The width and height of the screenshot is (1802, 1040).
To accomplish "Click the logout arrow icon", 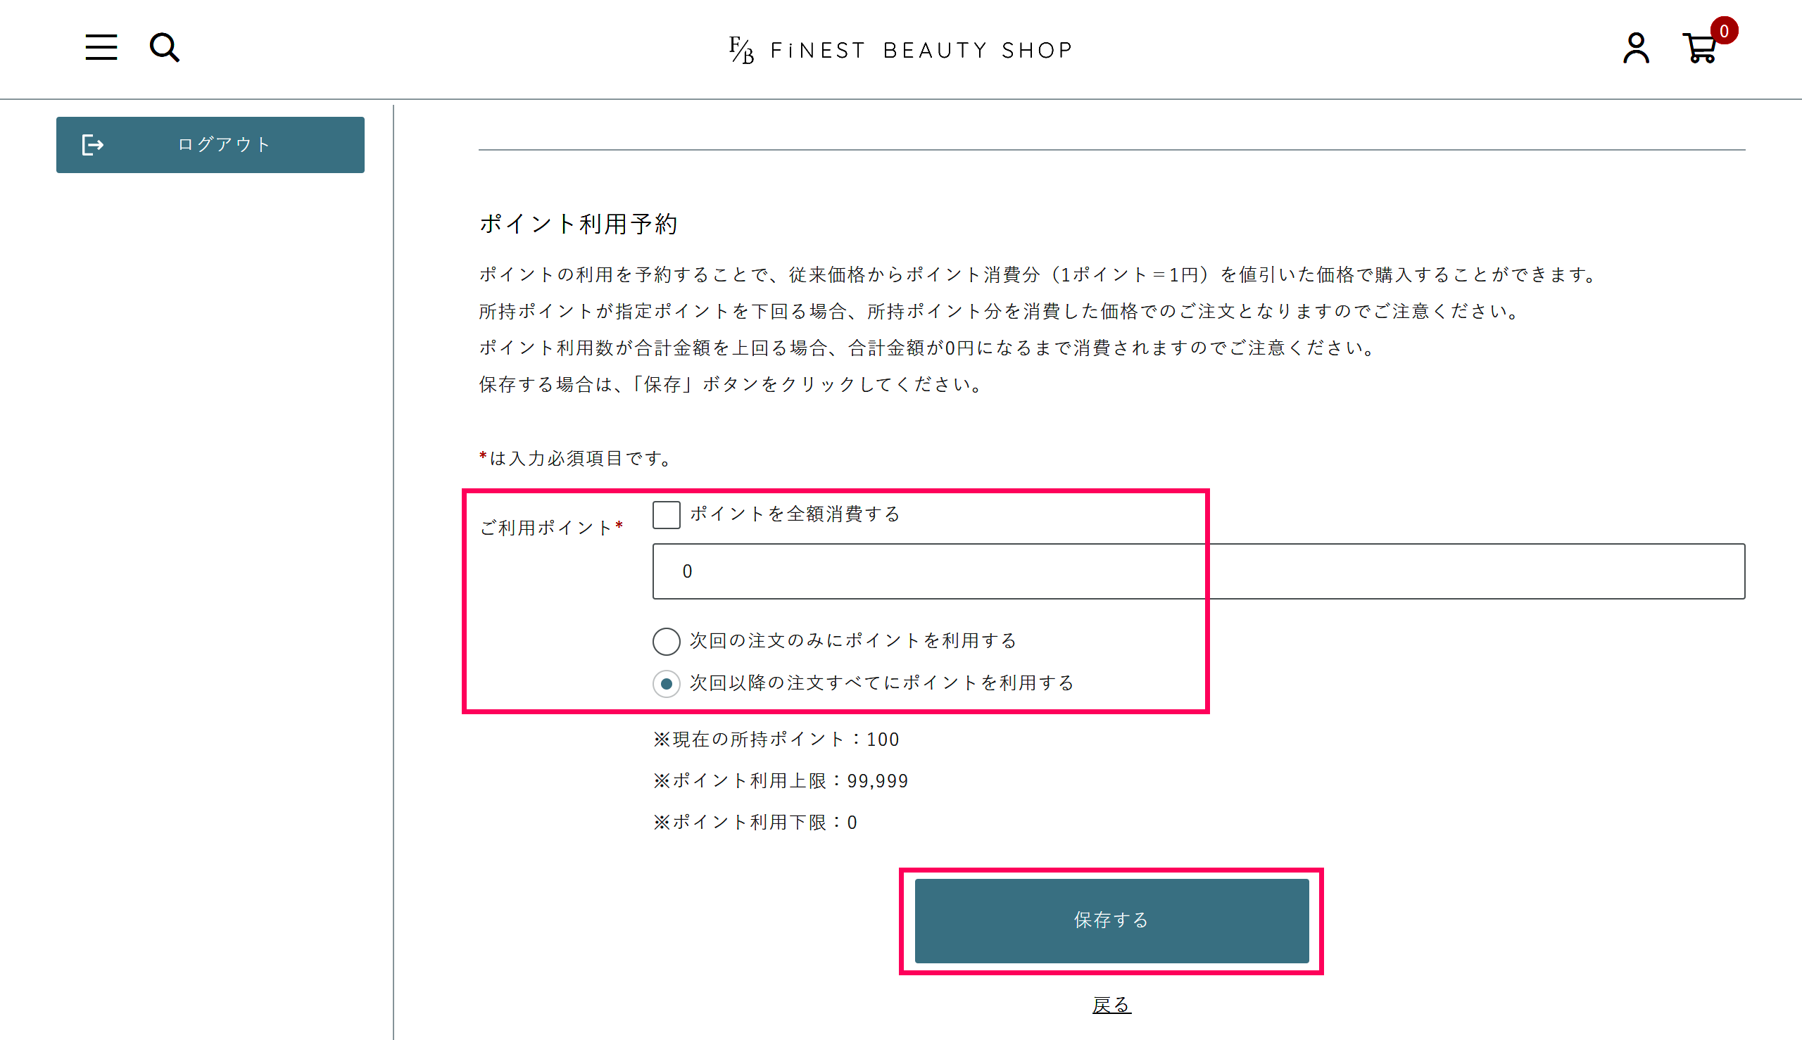I will point(94,144).
